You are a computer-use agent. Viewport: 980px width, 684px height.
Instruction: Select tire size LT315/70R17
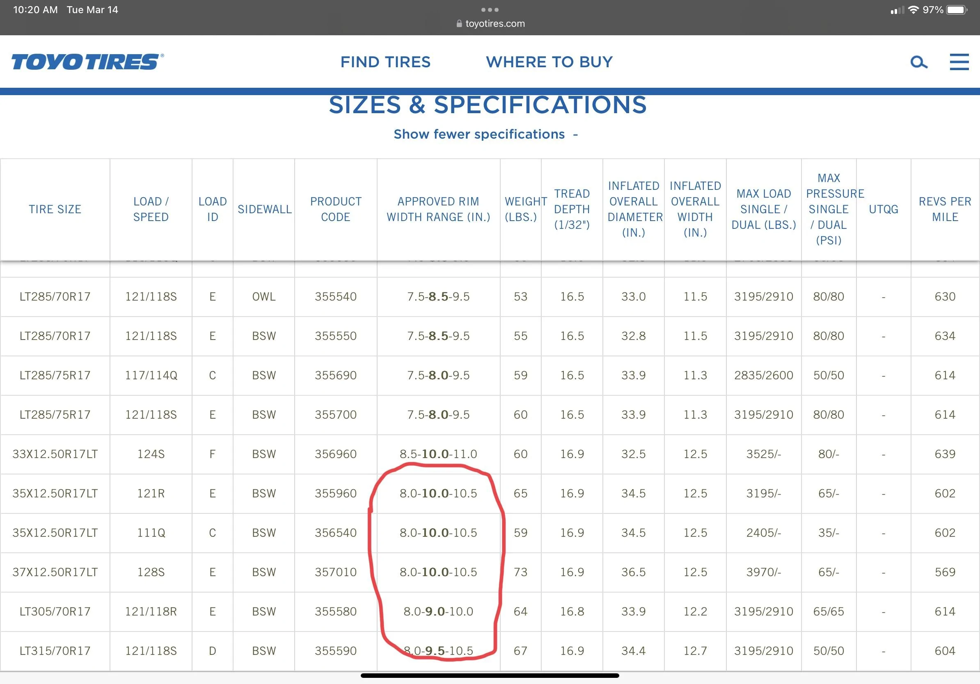coord(55,651)
